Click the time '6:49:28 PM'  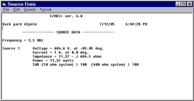(x=136, y=24)
